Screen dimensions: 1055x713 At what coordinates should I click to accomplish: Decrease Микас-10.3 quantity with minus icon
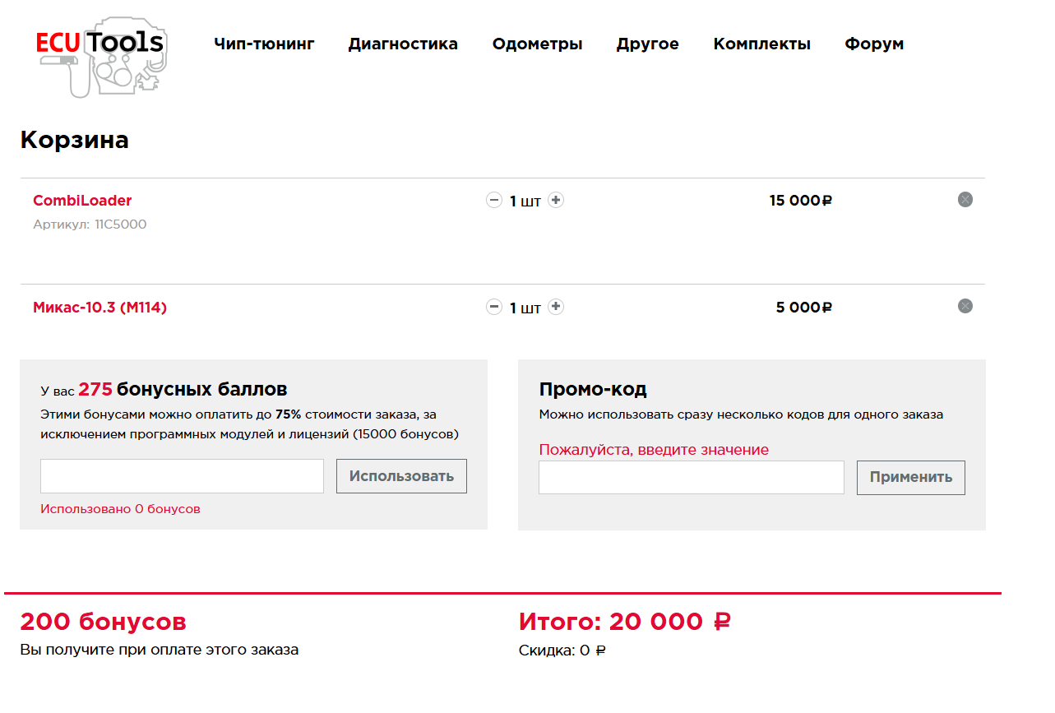(x=493, y=307)
